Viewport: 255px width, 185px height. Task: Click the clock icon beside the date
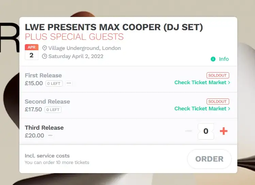[44, 56]
